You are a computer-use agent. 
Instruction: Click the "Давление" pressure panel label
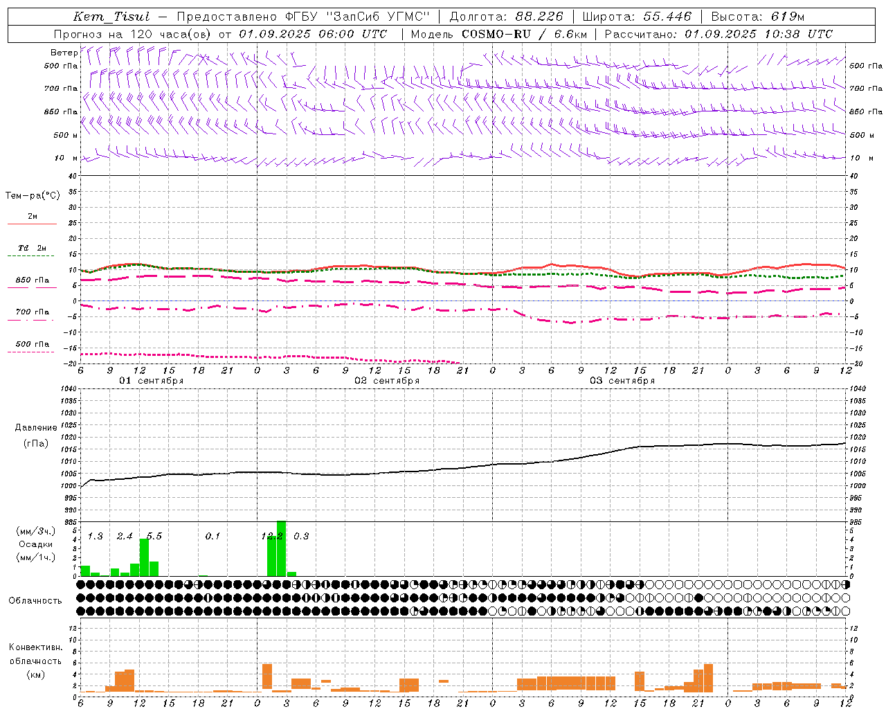click(x=36, y=428)
